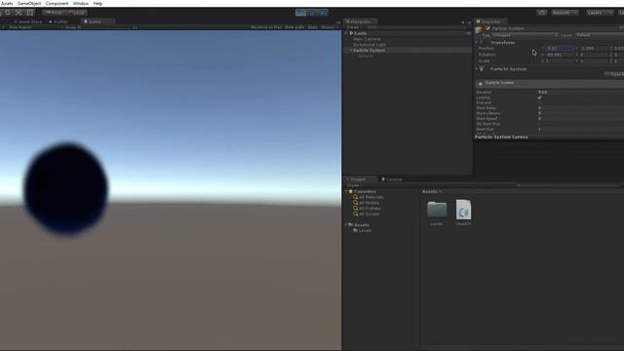The image size is (624, 351).
Task: Open the Free Aspect dropdown
Action: pos(19,27)
